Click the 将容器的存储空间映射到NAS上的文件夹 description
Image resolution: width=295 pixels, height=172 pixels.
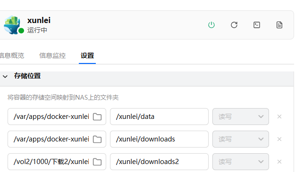63,97
